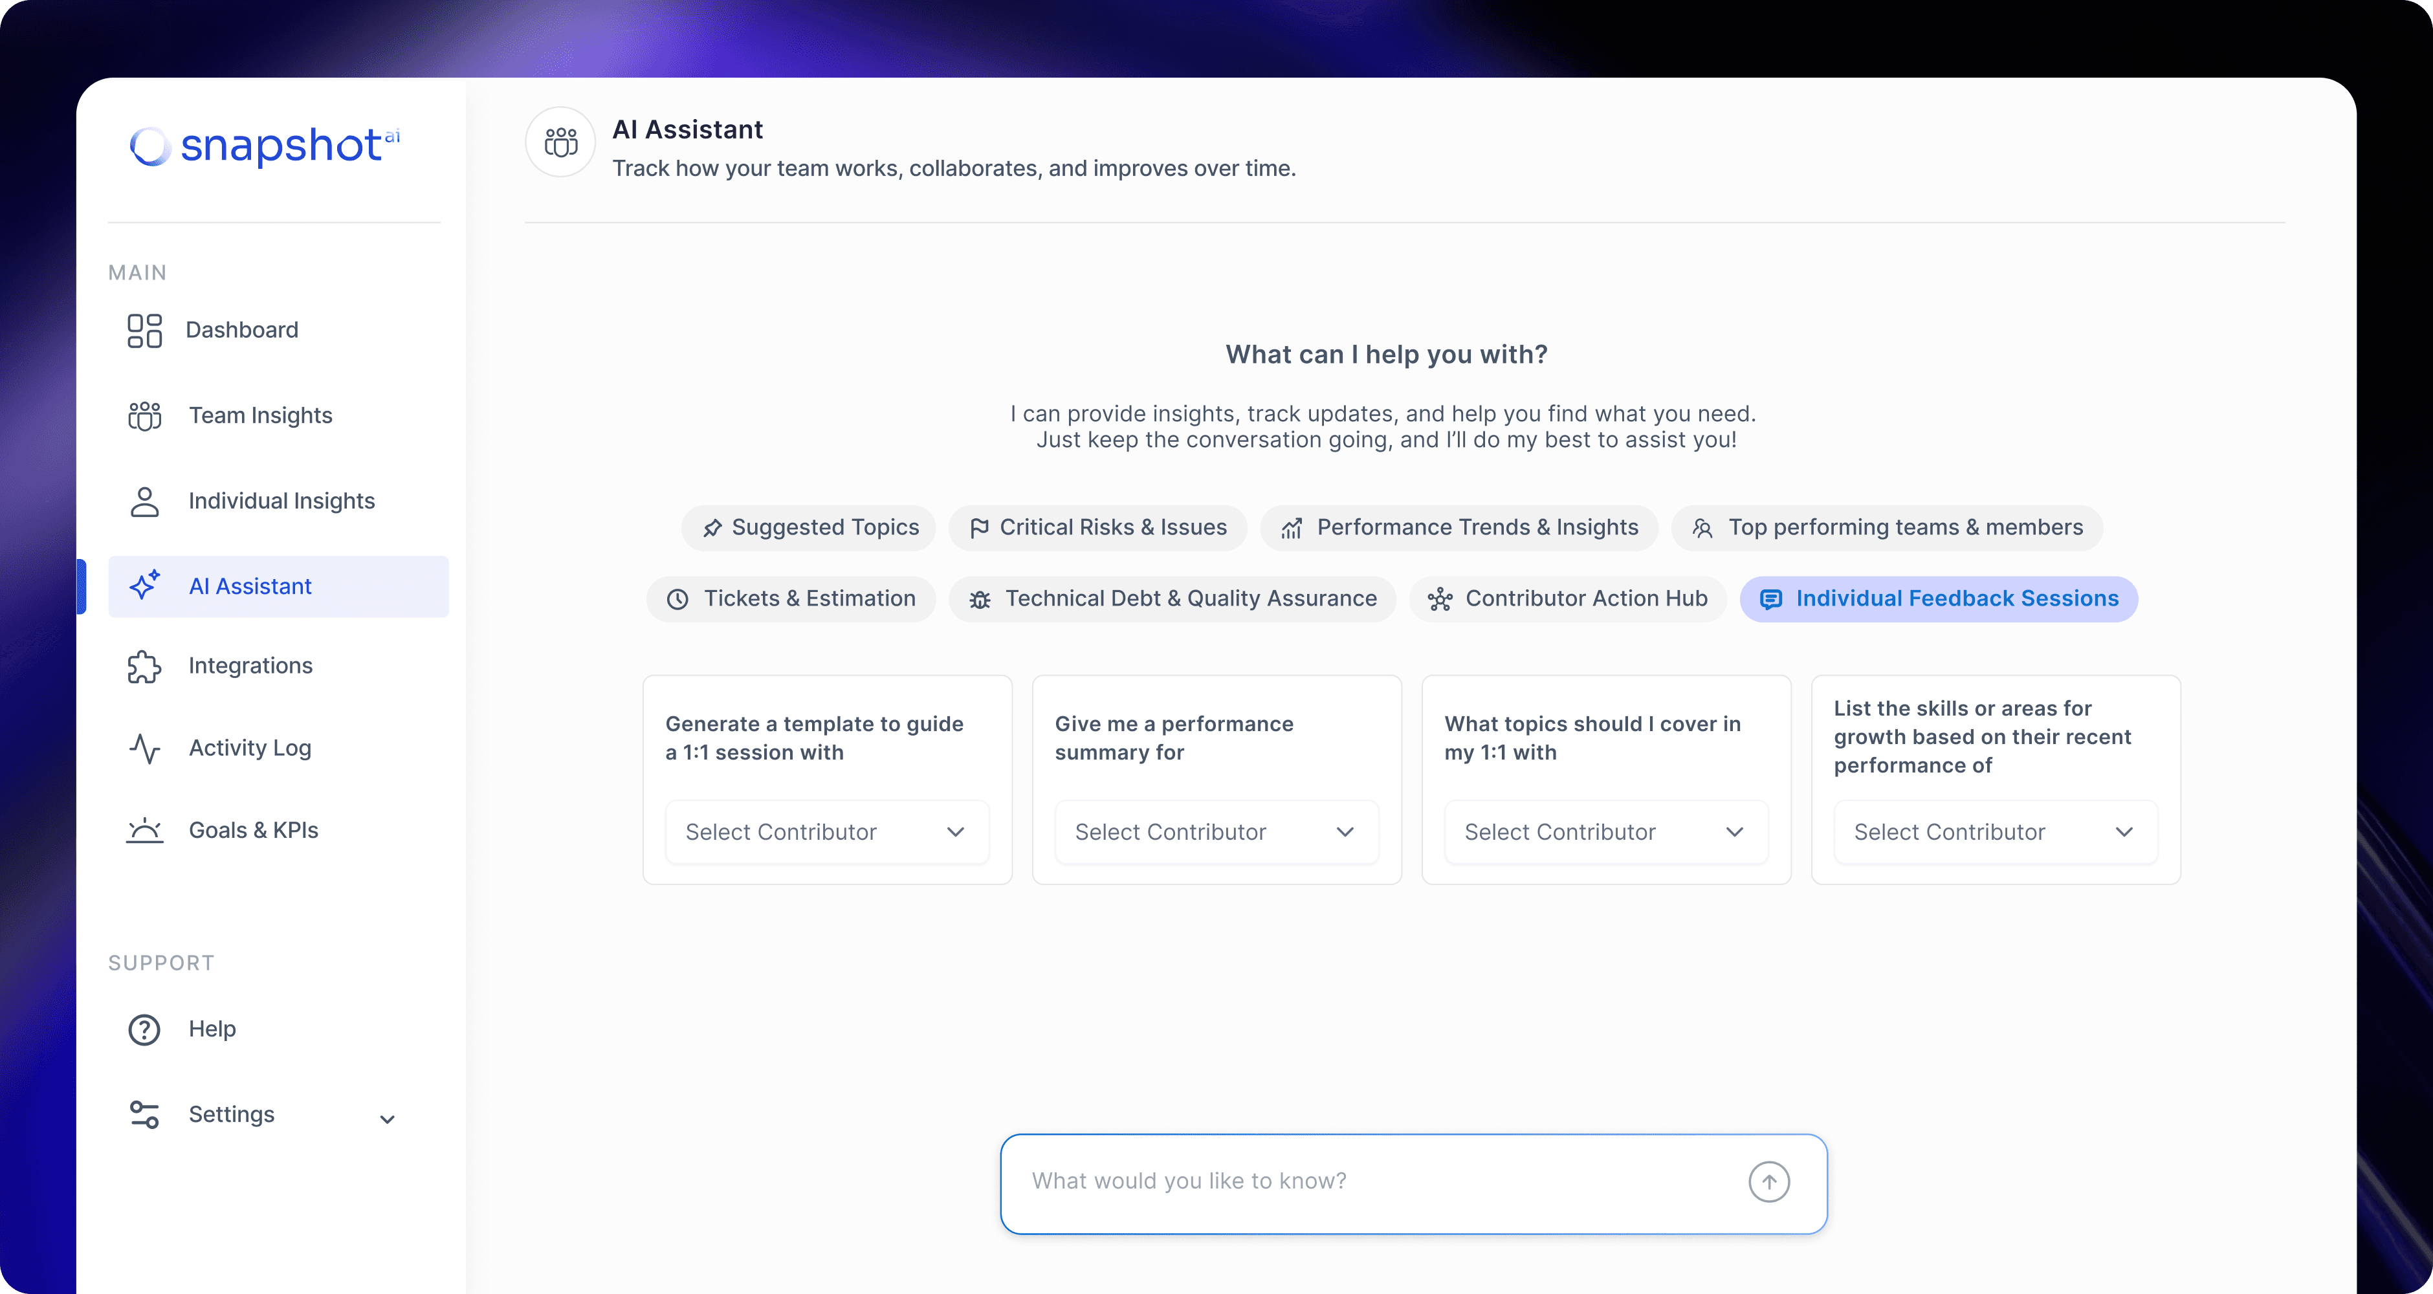The image size is (2433, 1294).
Task: Click the Help question mark icon
Action: 144,1029
